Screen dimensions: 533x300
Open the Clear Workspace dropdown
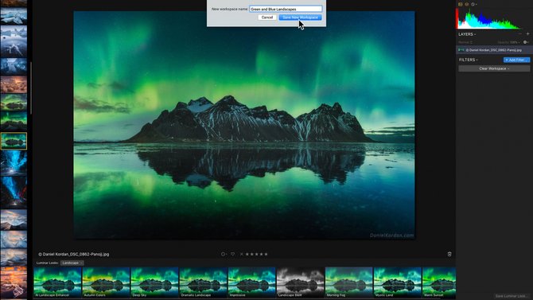[x=494, y=68]
